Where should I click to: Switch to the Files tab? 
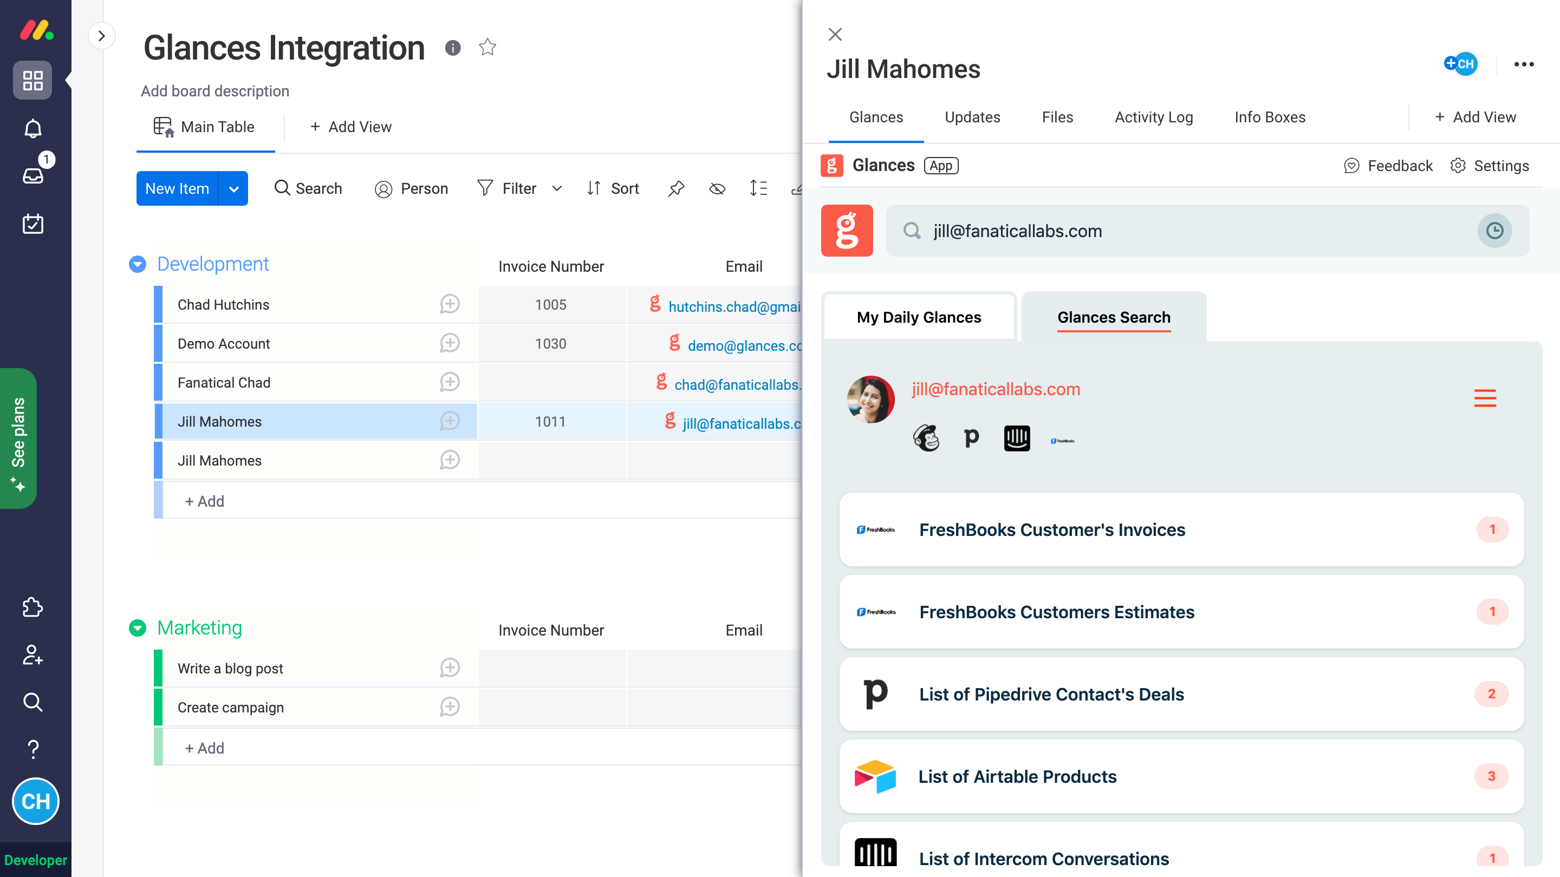1057,117
